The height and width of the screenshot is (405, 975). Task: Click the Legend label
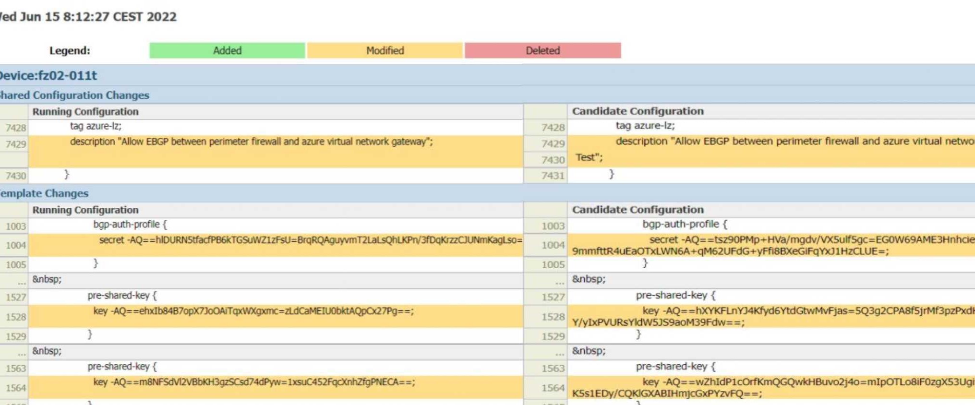[70, 50]
